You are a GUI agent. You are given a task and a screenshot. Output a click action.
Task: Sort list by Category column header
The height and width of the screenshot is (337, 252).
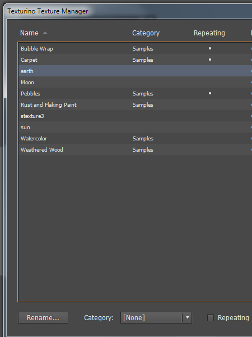click(x=146, y=33)
